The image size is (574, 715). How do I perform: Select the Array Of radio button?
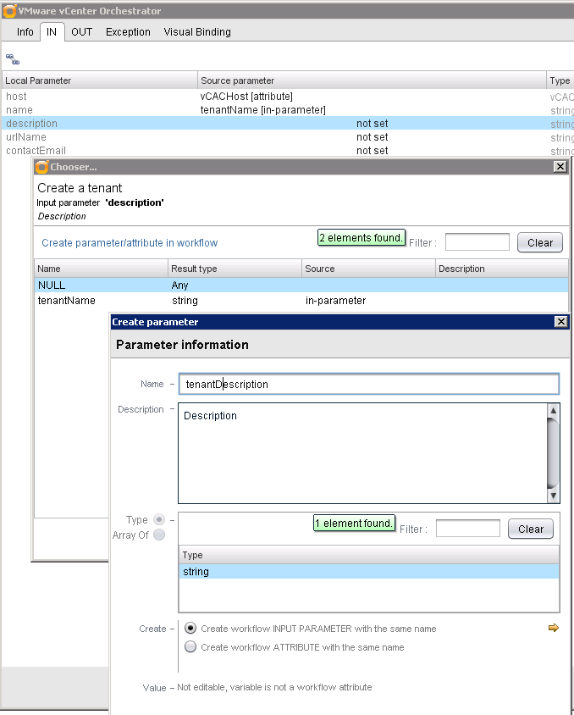[159, 535]
